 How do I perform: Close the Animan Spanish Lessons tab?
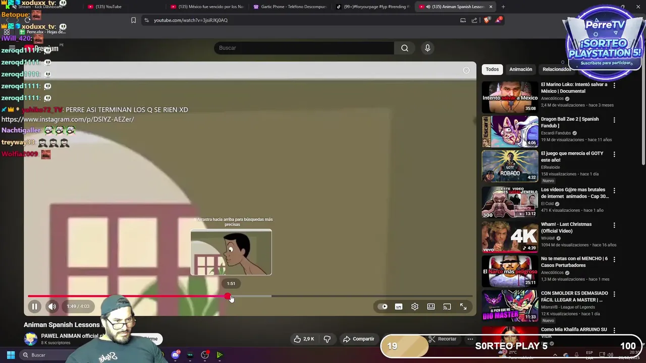491,7
